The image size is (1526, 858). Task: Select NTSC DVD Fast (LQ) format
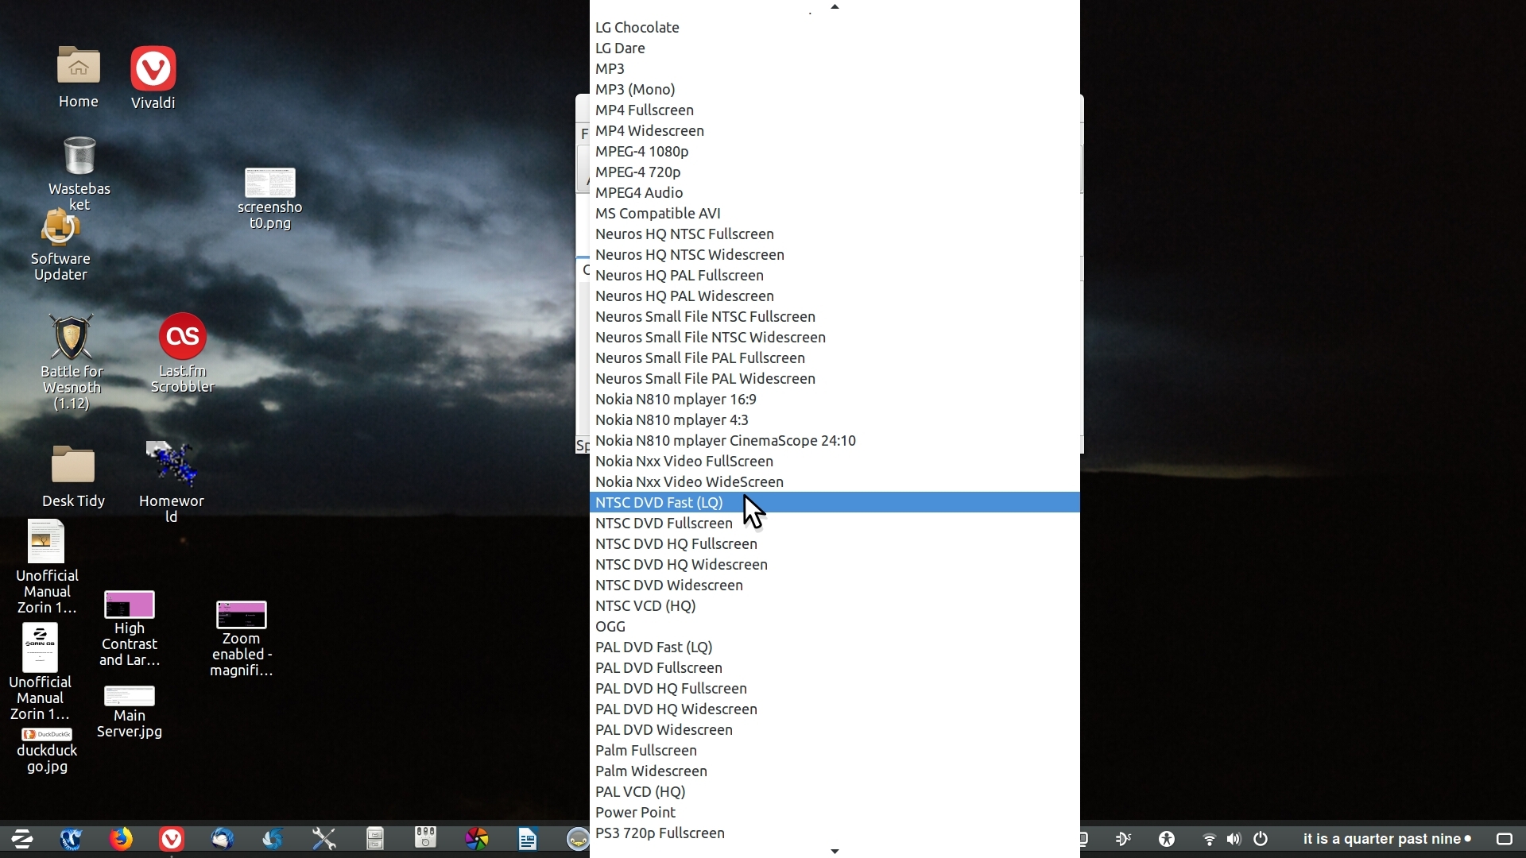[658, 502]
